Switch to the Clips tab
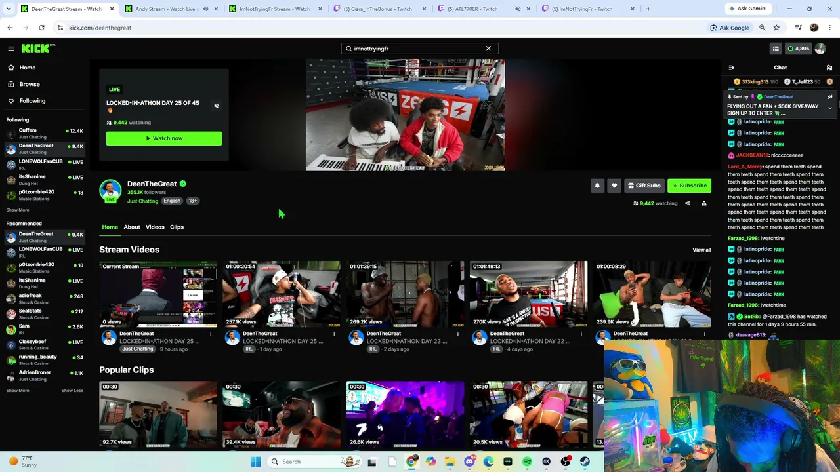Viewport: 840px width, 472px height. [177, 227]
